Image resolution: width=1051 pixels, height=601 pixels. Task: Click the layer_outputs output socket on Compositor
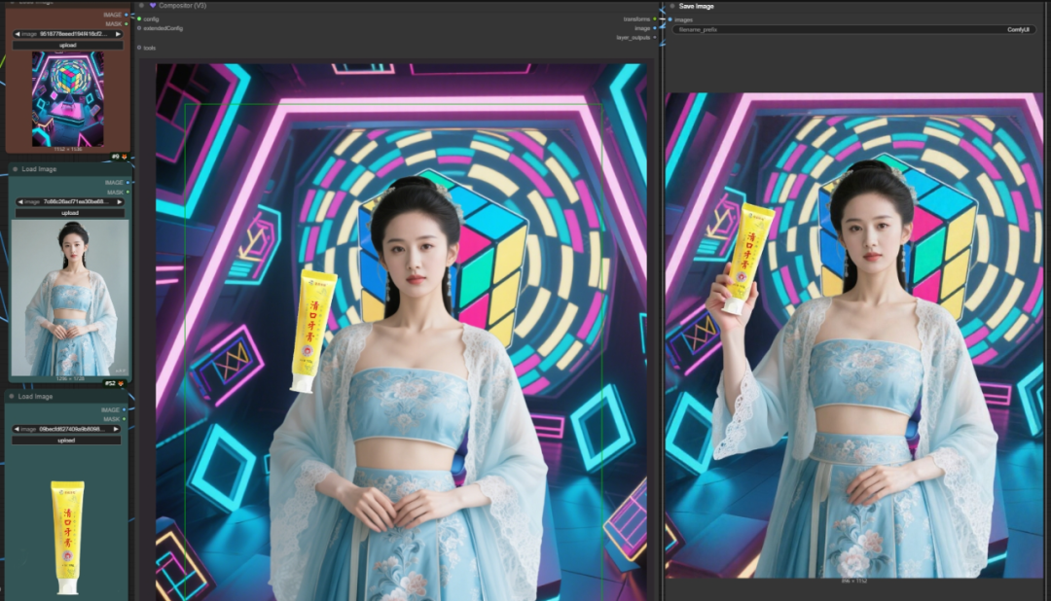coord(655,38)
